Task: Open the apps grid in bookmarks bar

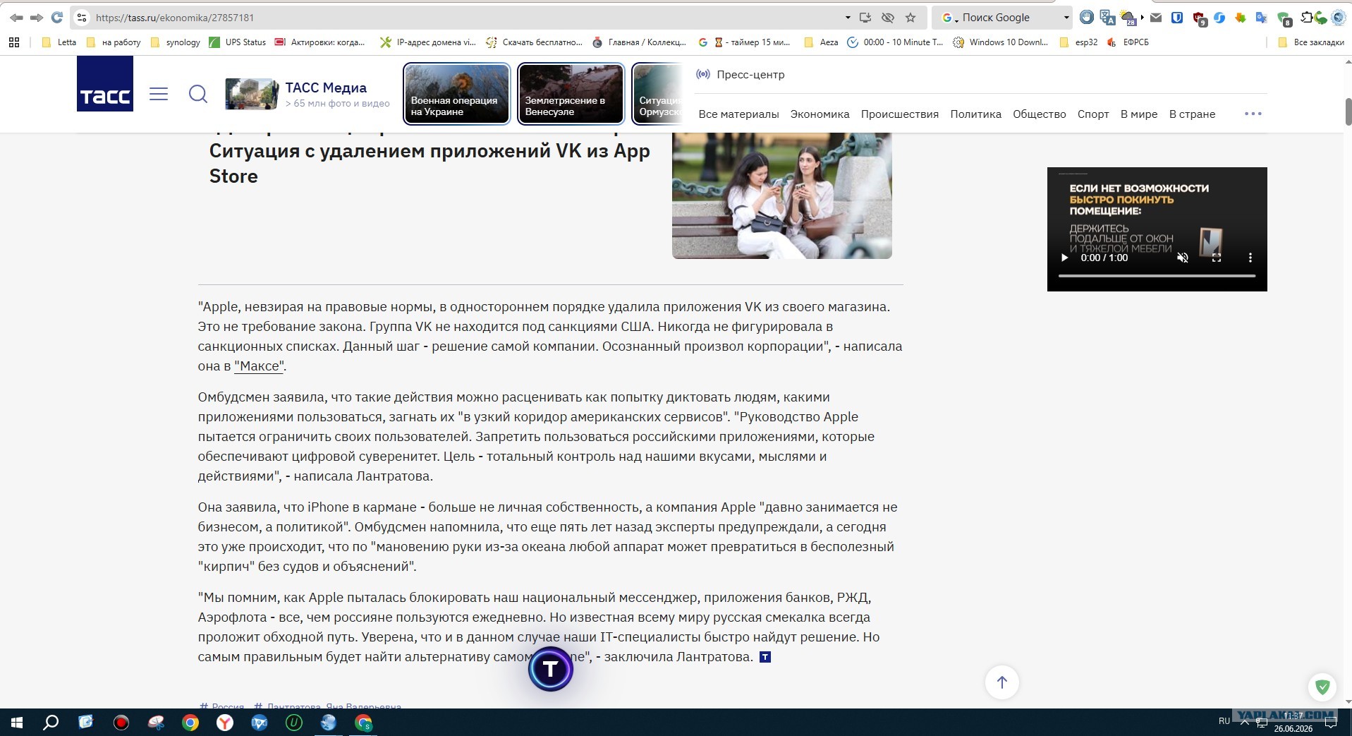Action: 14,42
